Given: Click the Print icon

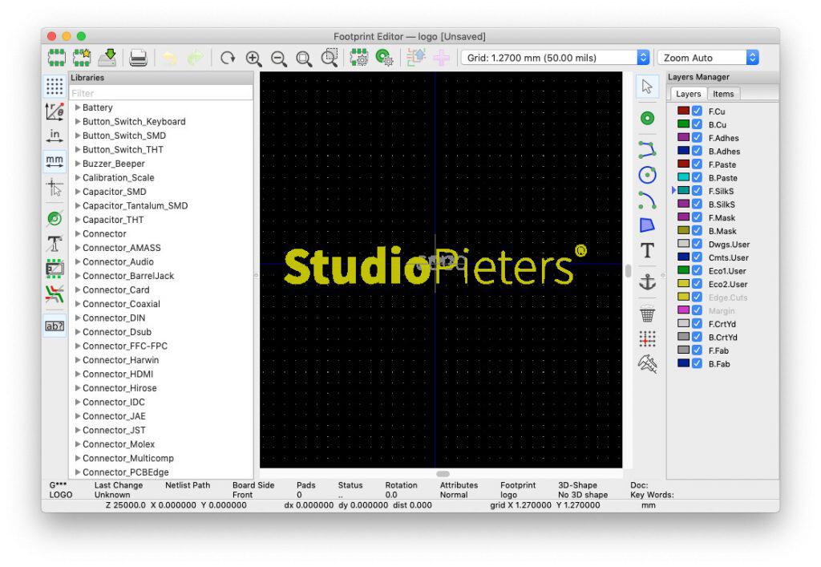Looking at the screenshot, I should pyautogui.click(x=138, y=58).
